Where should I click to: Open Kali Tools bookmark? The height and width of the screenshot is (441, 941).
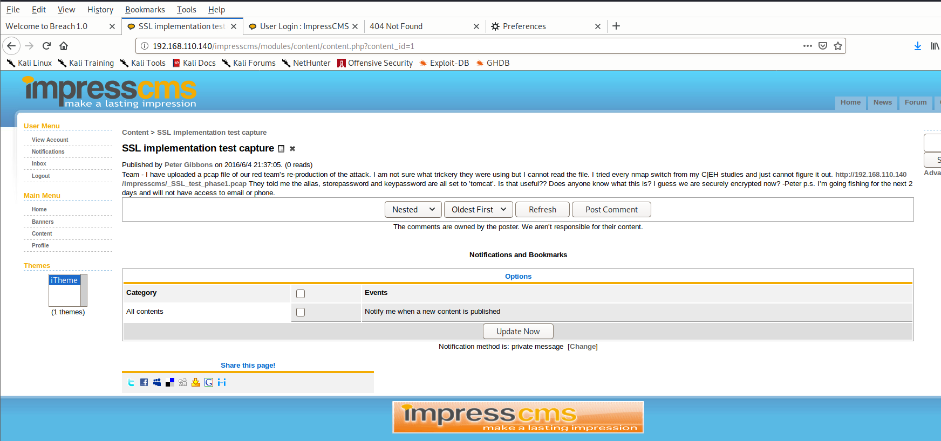143,63
